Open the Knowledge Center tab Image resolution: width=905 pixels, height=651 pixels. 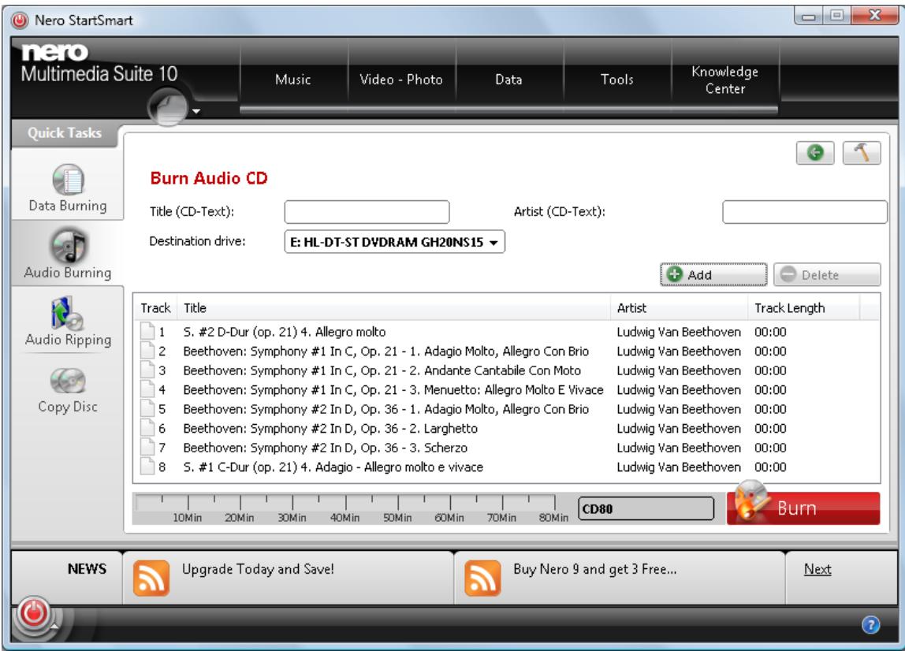pyautogui.click(x=725, y=80)
